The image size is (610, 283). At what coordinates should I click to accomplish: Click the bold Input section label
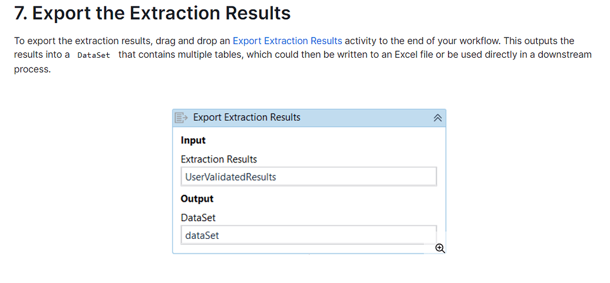pyautogui.click(x=193, y=140)
